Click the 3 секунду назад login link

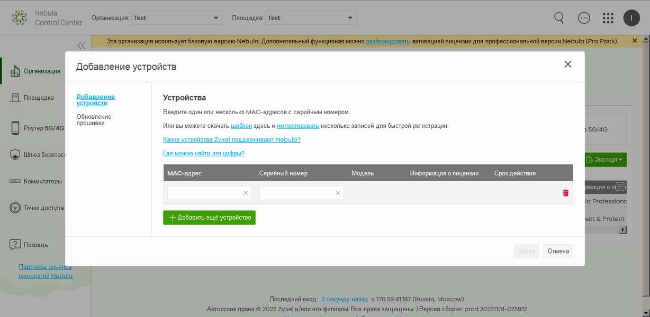pyautogui.click(x=345, y=299)
